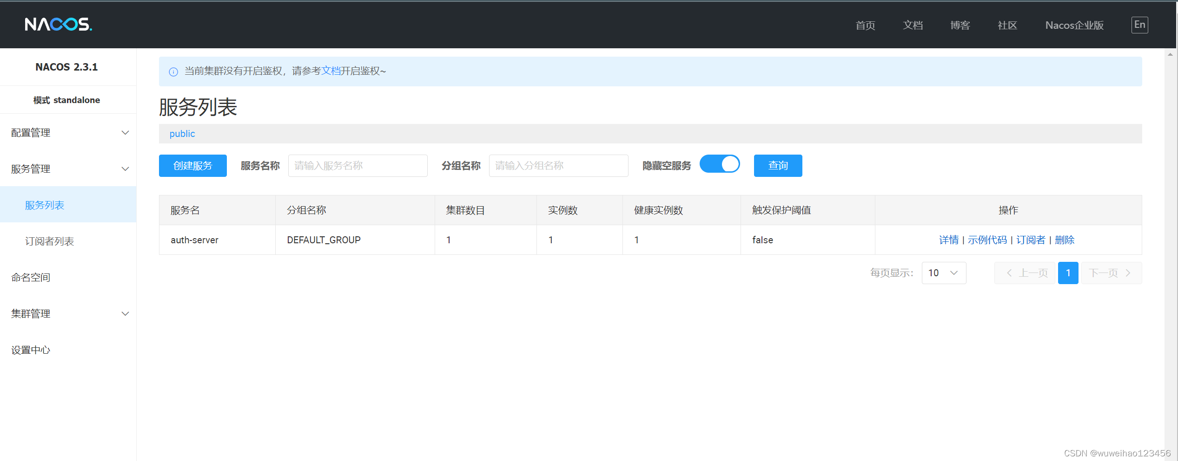The image size is (1178, 461).
Task: Open the 首页 top navigation link
Action: tap(865, 25)
